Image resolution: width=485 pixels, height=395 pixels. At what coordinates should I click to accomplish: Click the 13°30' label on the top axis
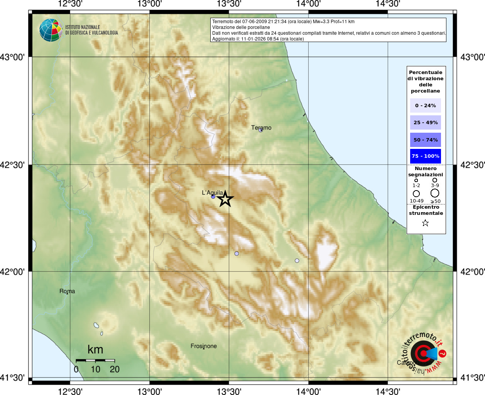(229, 4)
